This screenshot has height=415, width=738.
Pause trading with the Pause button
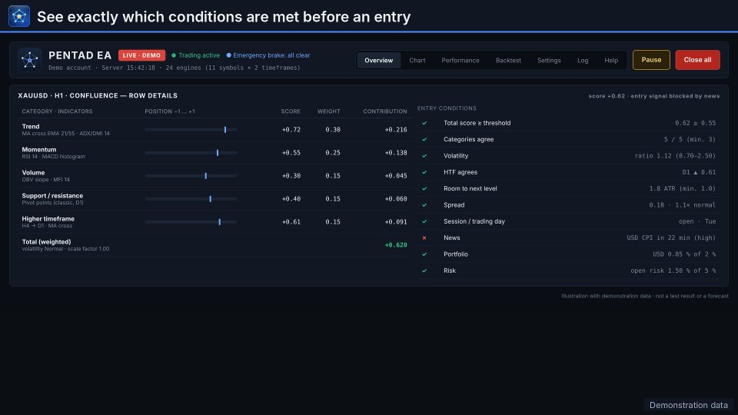coord(651,60)
